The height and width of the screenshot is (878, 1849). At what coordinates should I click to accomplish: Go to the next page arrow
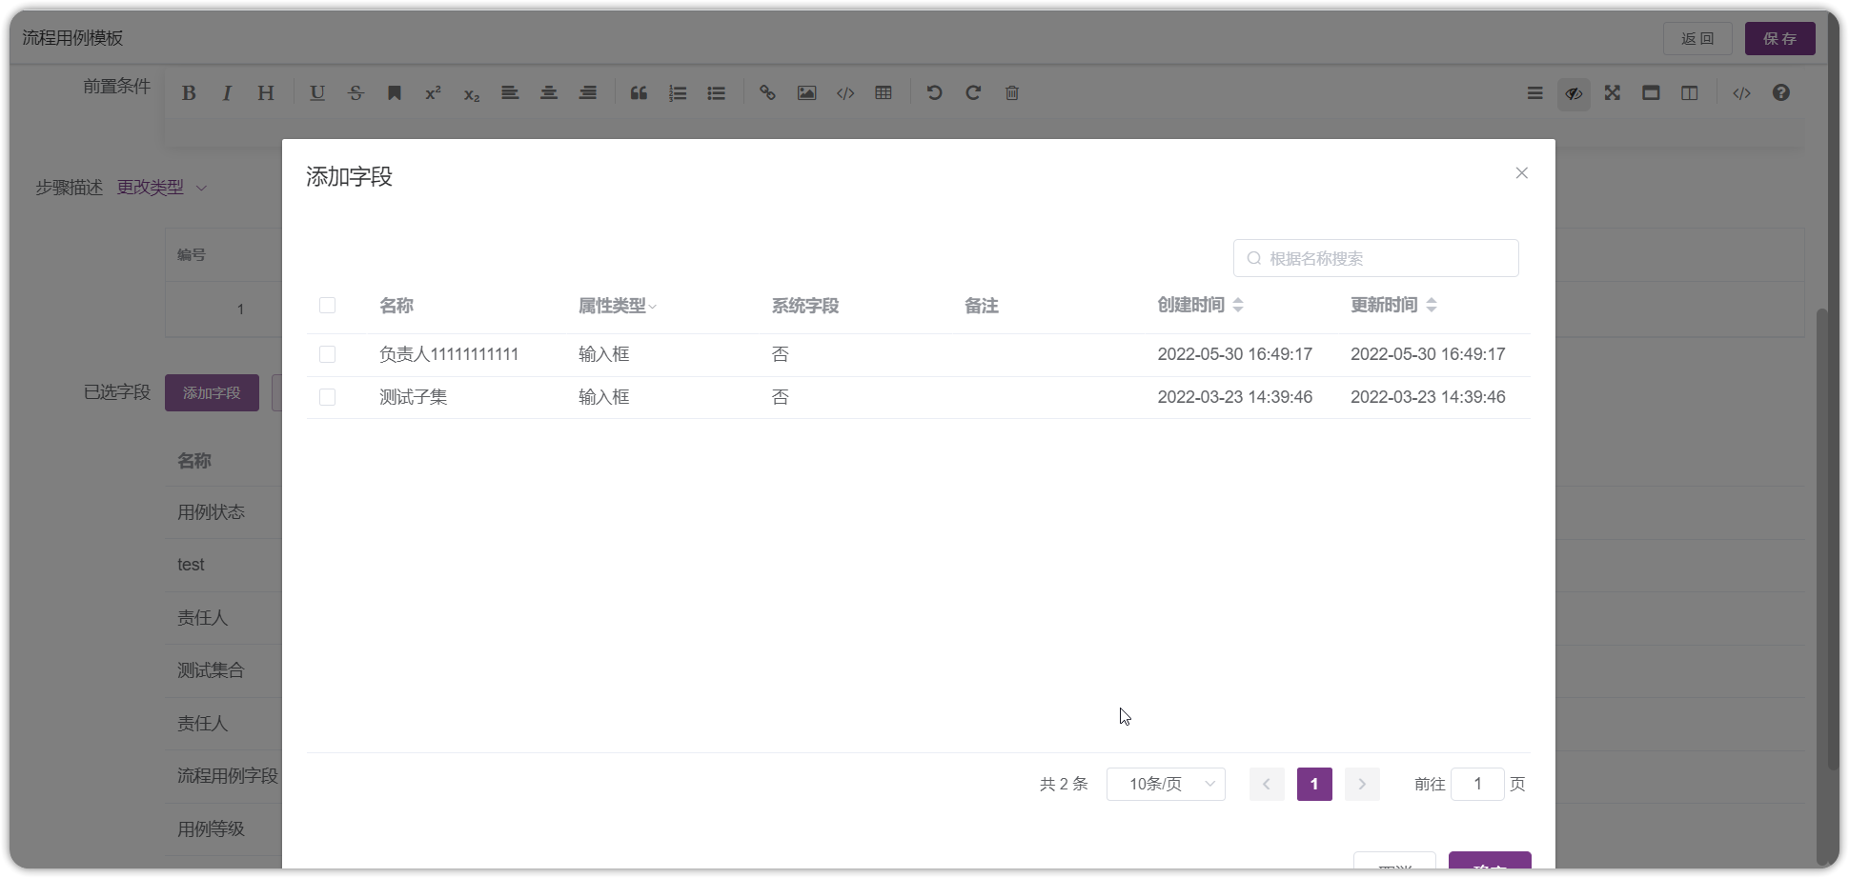pyautogui.click(x=1362, y=784)
